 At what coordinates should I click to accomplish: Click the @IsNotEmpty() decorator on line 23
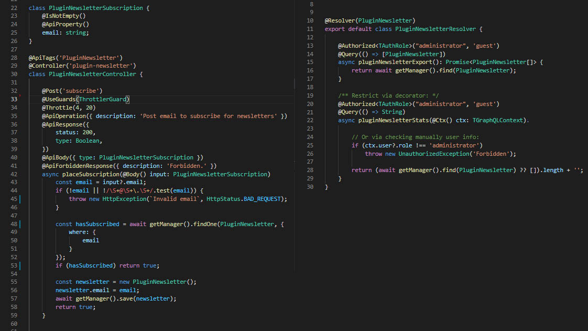(x=64, y=16)
